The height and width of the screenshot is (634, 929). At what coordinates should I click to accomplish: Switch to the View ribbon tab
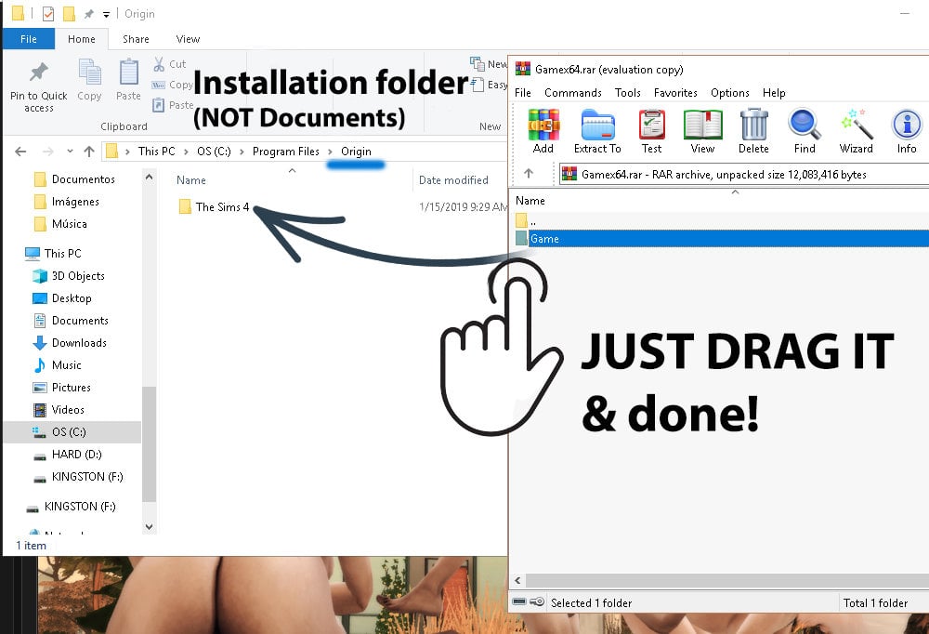[188, 39]
